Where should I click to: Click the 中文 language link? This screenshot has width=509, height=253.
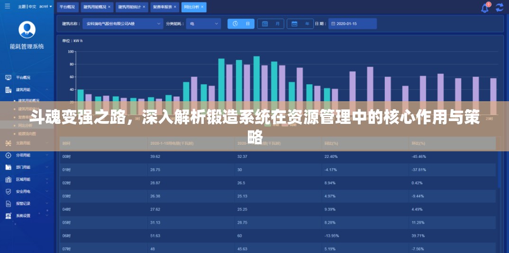[32, 7]
